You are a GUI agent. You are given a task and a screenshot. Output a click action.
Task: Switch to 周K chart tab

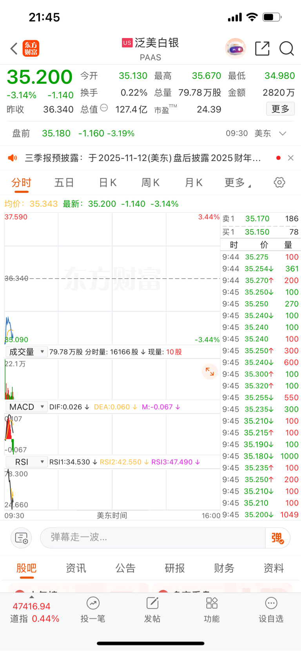click(150, 183)
